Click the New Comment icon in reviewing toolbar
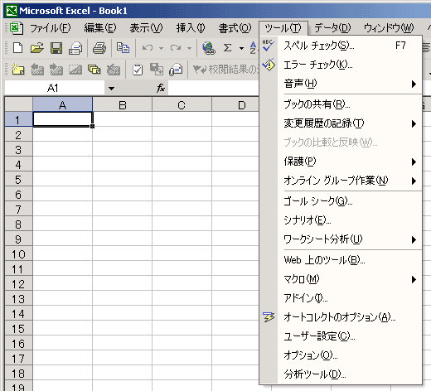Viewport: 431px width, 391px height. coord(18,70)
